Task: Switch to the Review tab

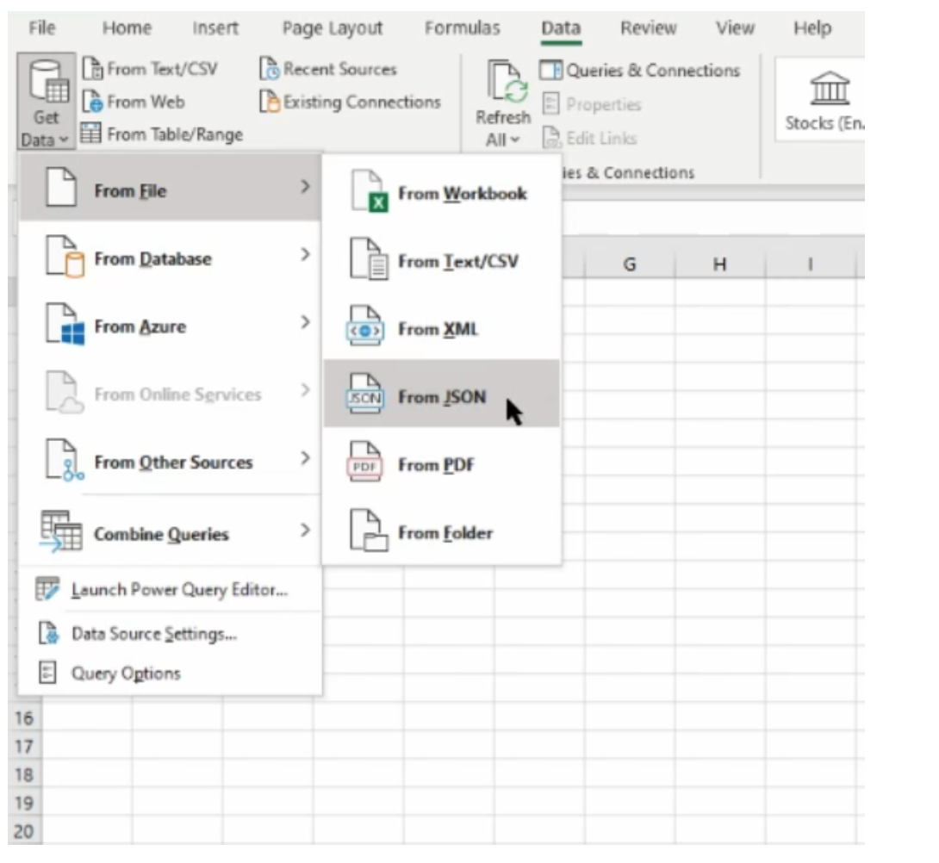Action: click(x=649, y=28)
